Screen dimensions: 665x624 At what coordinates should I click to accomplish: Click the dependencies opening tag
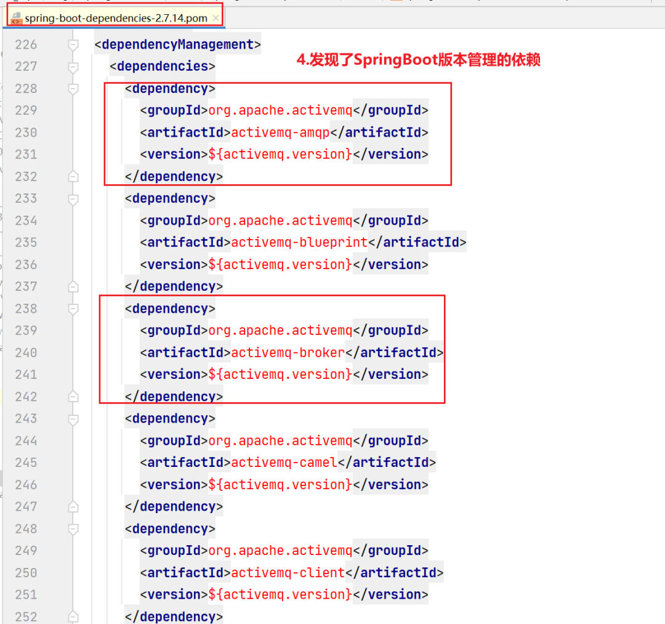[163, 67]
